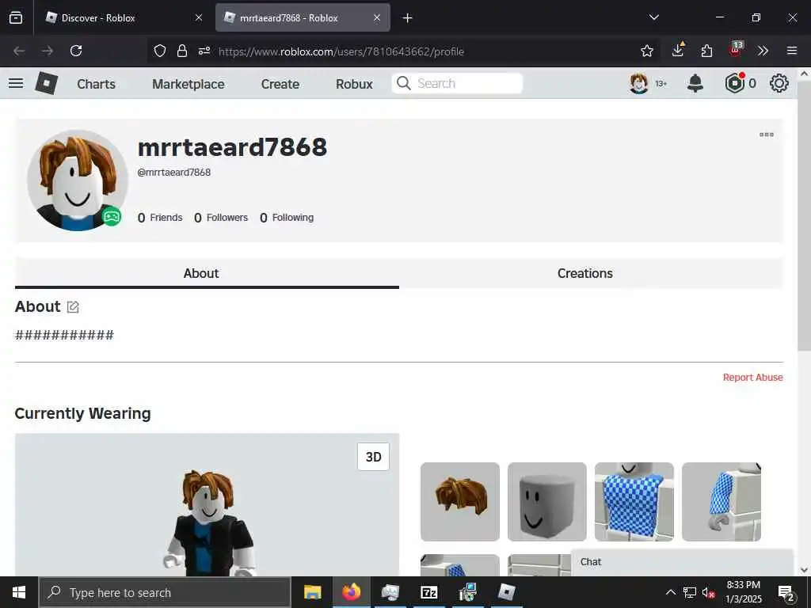Open the brown hair item thumbnail
Screen dimensions: 811x608
(460, 501)
